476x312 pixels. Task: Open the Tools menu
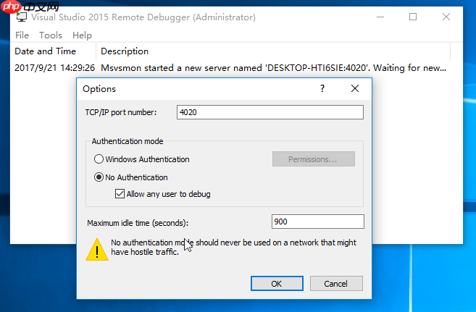click(51, 35)
